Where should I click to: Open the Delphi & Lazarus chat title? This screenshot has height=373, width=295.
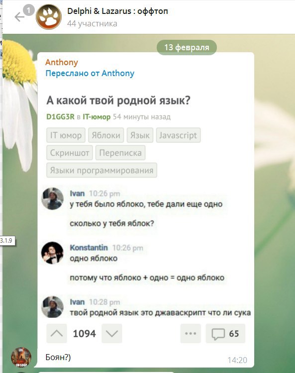(117, 11)
